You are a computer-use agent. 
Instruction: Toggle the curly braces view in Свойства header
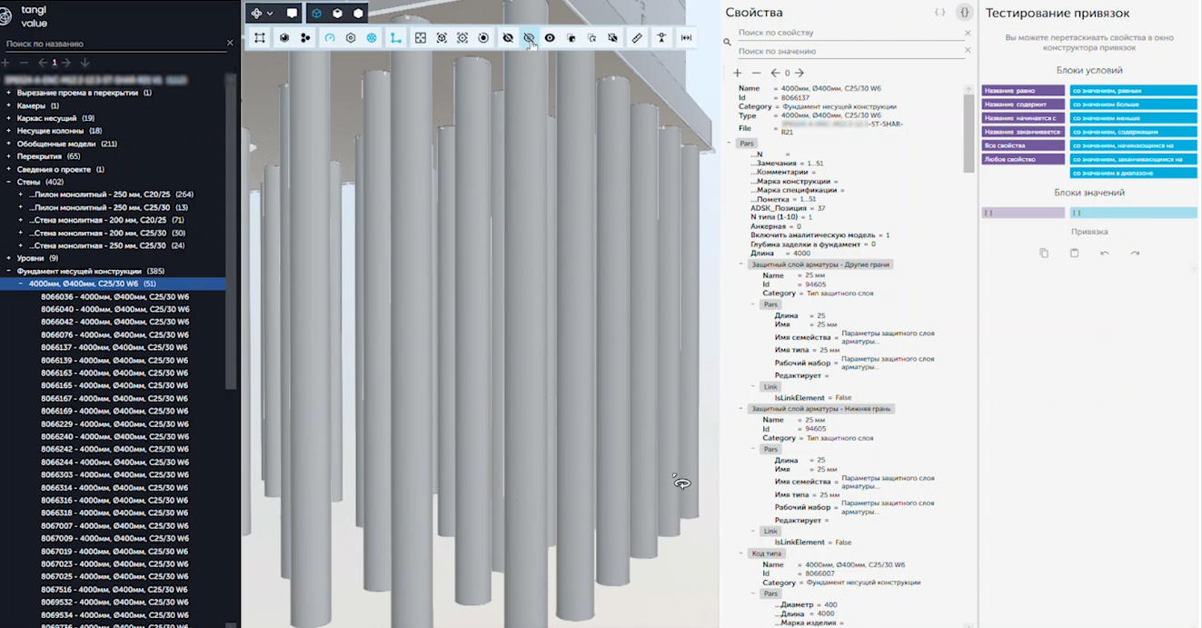965,13
